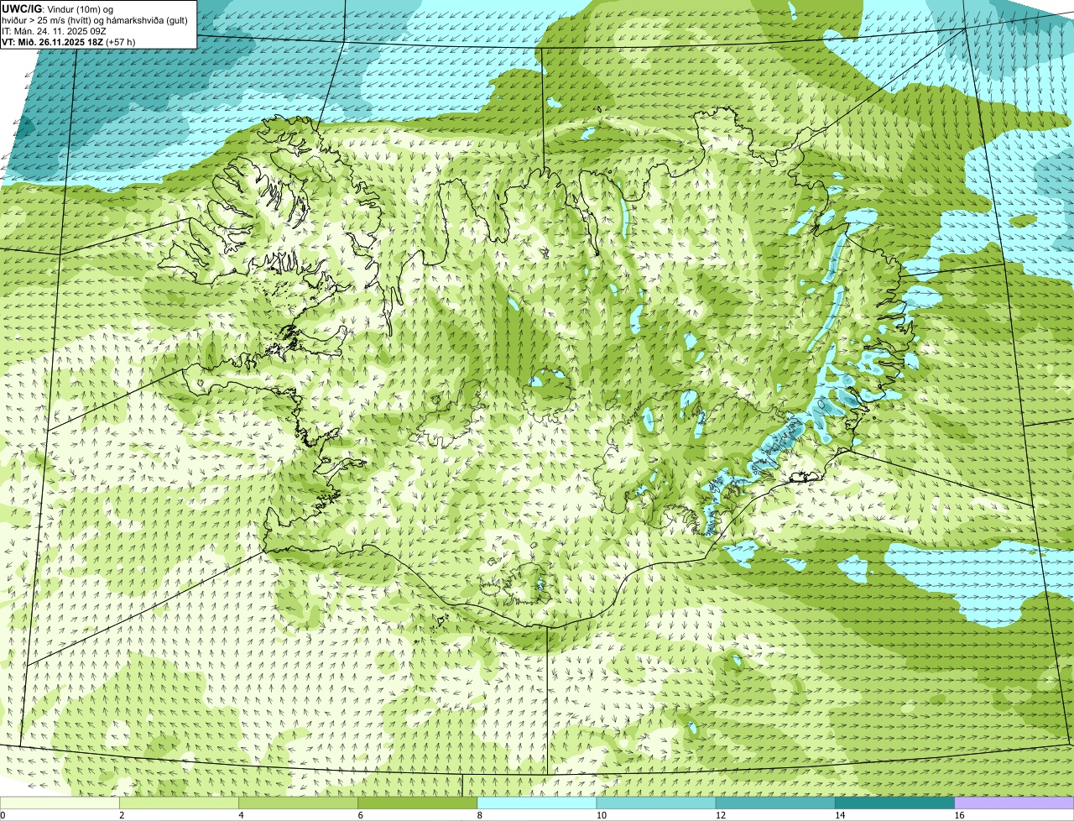This screenshot has width=1074, height=821.
Task: Click the 6–8 m/s darker green swatch
Action: coord(419,803)
